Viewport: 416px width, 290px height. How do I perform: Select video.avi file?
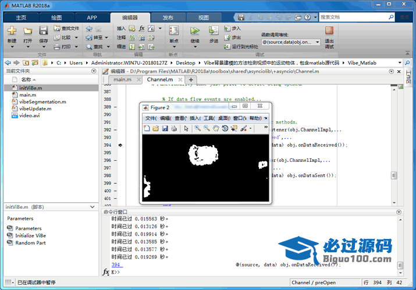pos(29,115)
